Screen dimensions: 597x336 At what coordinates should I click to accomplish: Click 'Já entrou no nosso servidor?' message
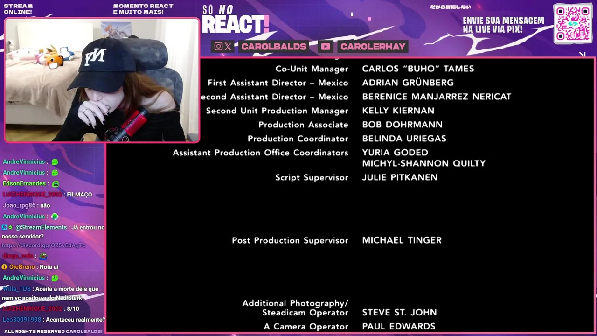pyautogui.click(x=53, y=232)
